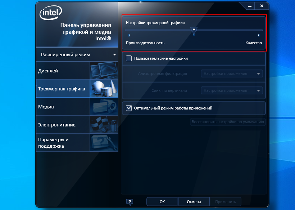Click the Intel logo
295x210 pixels.
click(51, 13)
